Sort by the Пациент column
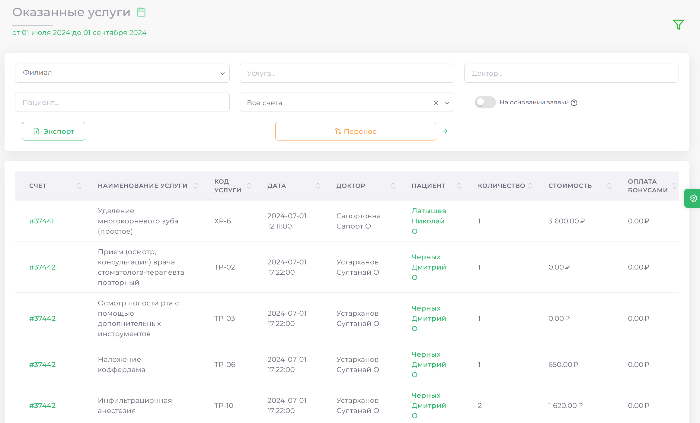700x423 pixels. click(459, 186)
